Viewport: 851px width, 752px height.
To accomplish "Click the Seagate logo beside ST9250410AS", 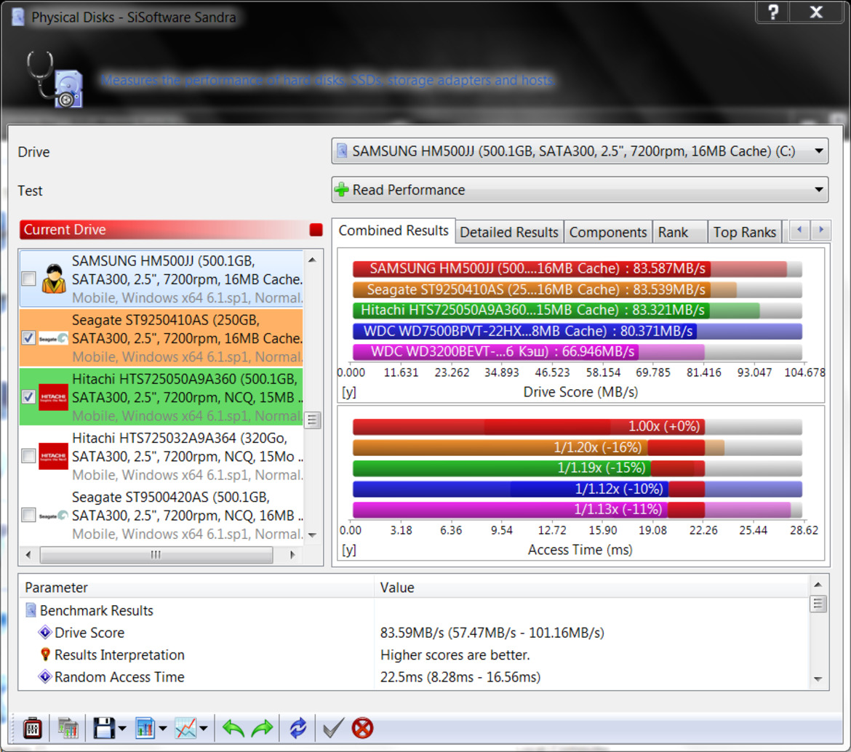I will point(53,339).
